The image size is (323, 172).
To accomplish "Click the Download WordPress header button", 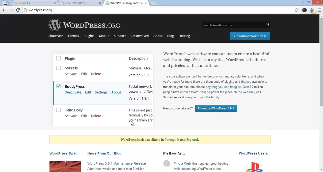I will tap(250, 36).
